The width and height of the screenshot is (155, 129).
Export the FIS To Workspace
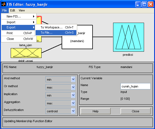pos(56,27)
